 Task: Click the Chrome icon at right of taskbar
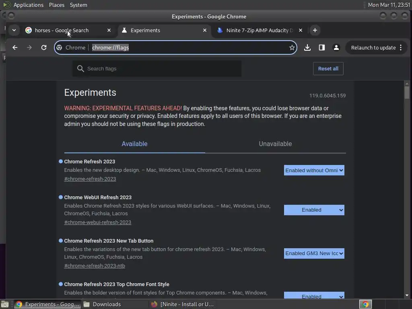(365, 304)
